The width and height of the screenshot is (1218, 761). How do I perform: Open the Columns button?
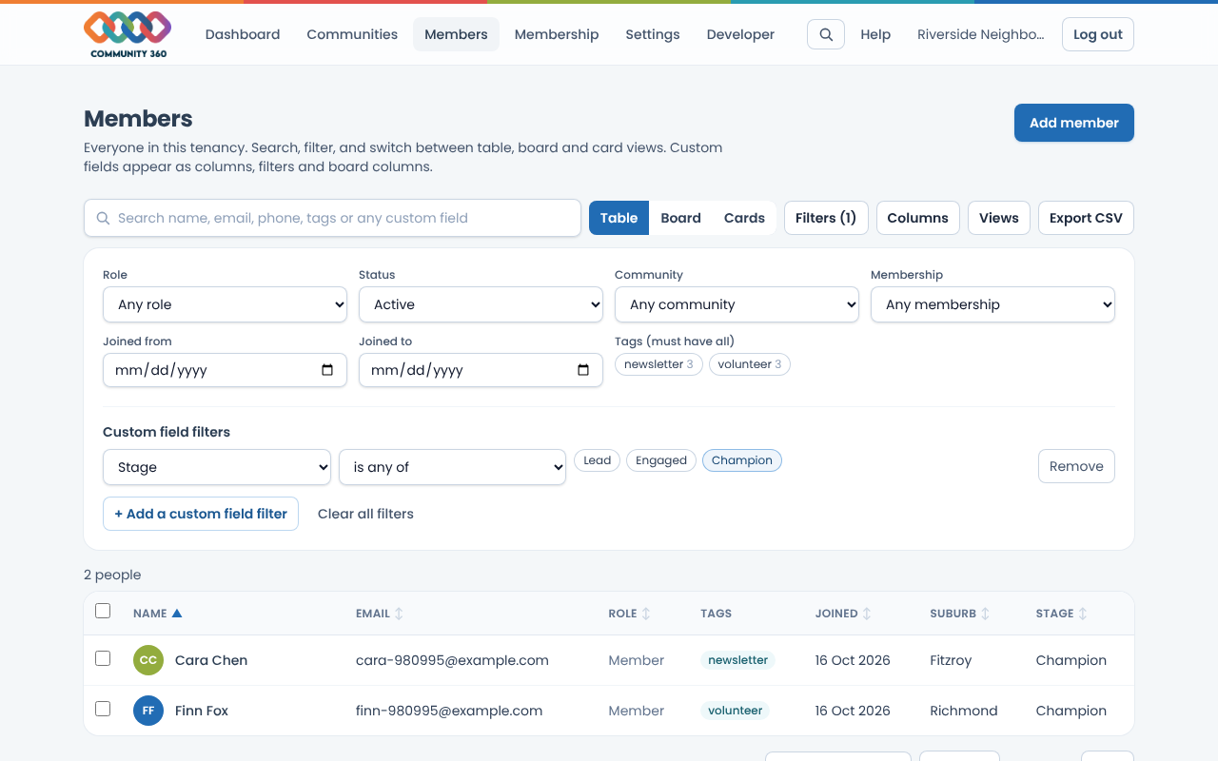[917, 218]
